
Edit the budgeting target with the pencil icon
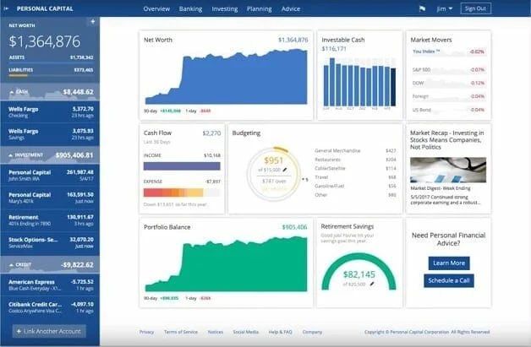click(285, 170)
